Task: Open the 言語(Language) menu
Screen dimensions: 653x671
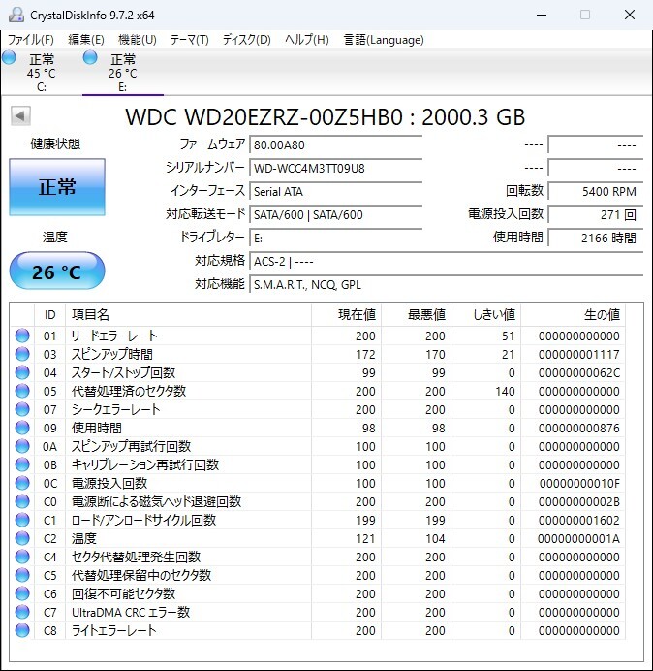Action: 384,40
